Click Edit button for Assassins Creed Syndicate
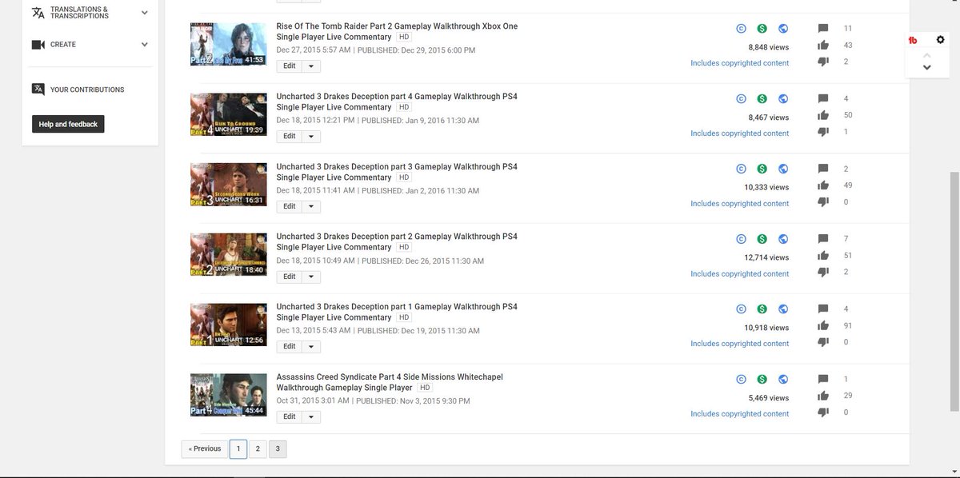This screenshot has height=478, width=960. point(290,416)
